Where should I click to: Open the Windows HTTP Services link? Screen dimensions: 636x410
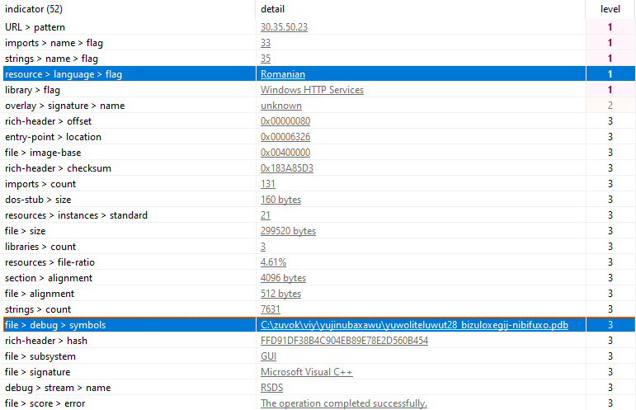point(312,90)
